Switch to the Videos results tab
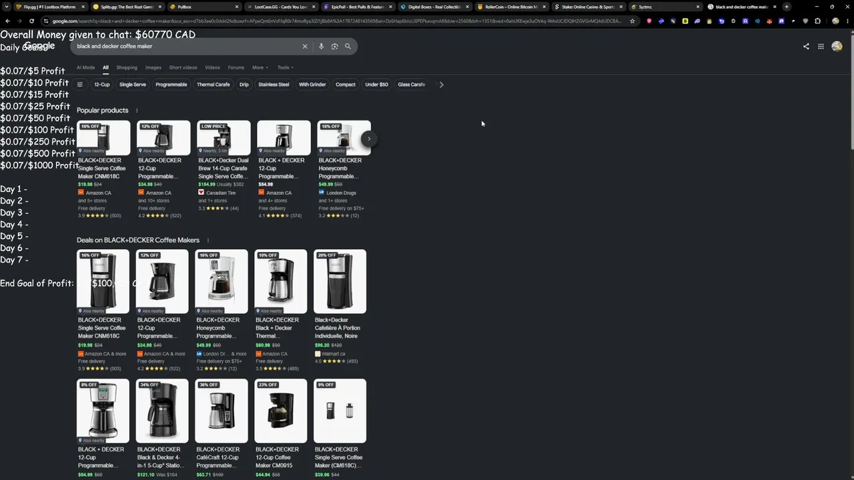The width and height of the screenshot is (854, 480). 212,67
